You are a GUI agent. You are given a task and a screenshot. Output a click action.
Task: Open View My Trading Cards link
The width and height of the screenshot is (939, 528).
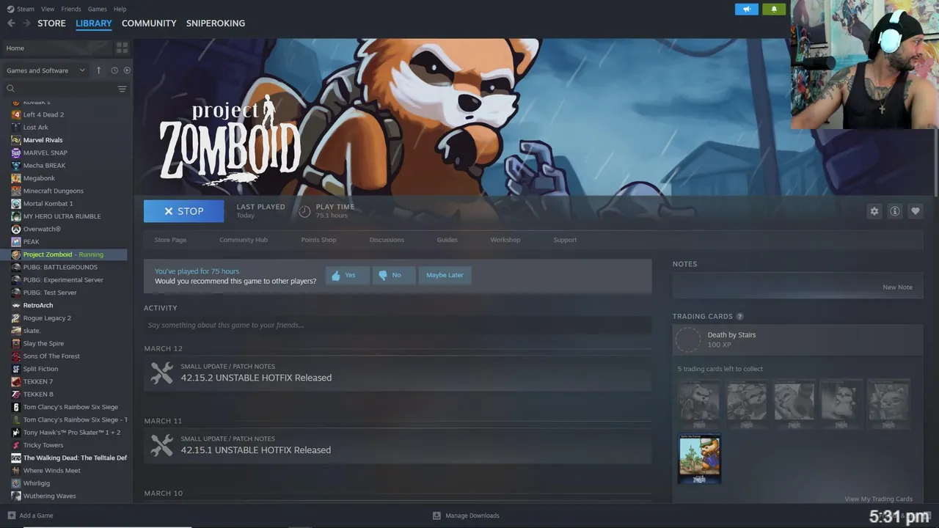pos(878,499)
